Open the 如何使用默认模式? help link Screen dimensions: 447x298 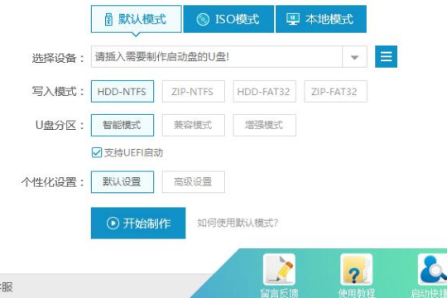click(x=238, y=223)
